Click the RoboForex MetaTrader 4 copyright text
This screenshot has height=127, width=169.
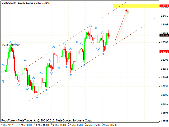[x=46, y=120]
